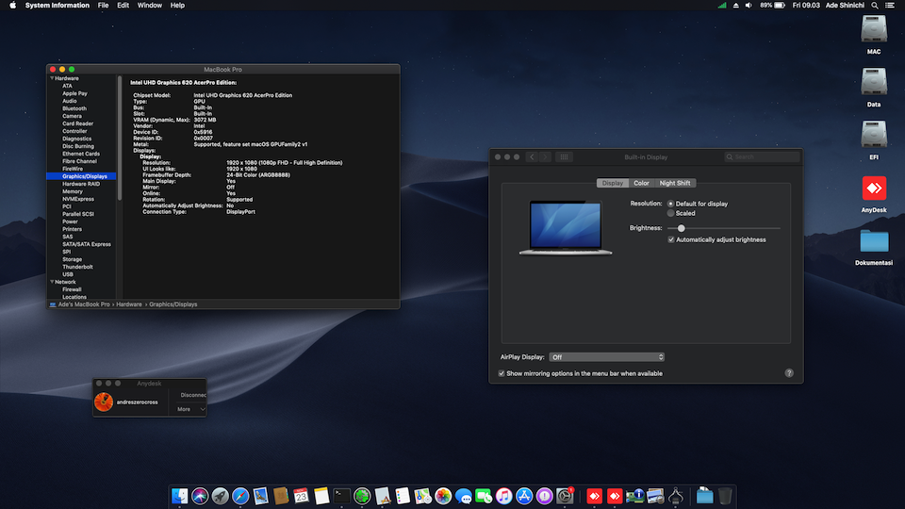Click Disconnect in Anydesk window
The width and height of the screenshot is (905, 509).
point(192,395)
